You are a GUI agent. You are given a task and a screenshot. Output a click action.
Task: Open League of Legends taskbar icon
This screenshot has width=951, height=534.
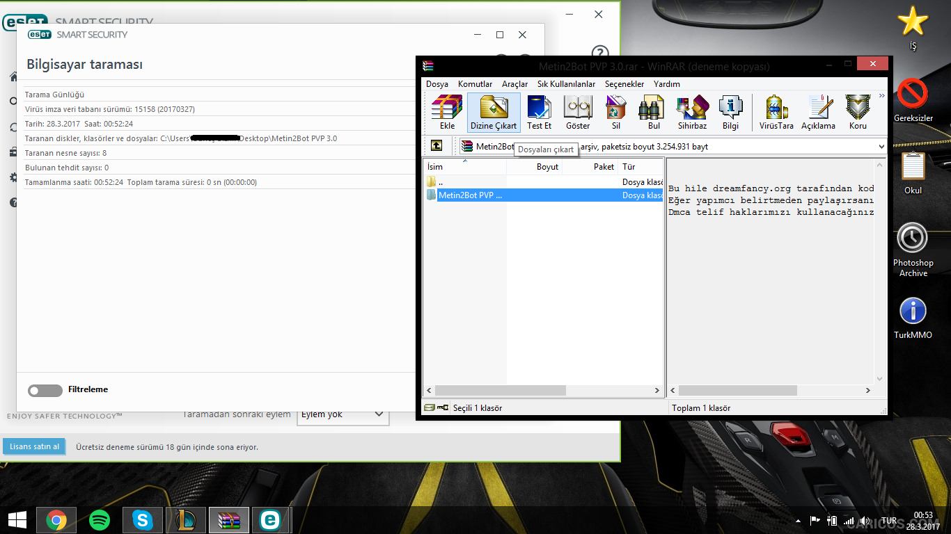pos(186,519)
